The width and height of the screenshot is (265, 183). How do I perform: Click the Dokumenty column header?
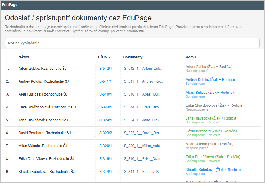coord(133,57)
